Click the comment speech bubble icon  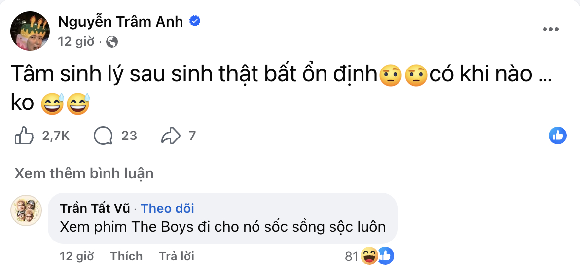103,136
